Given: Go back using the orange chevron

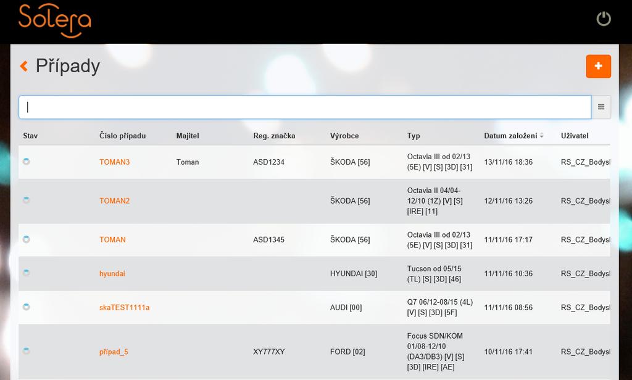Looking at the screenshot, I should 24,66.
